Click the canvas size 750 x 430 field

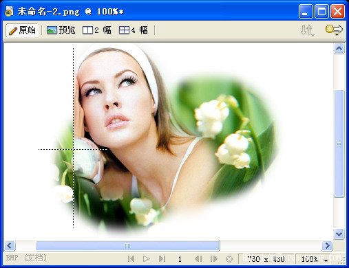click(x=266, y=259)
